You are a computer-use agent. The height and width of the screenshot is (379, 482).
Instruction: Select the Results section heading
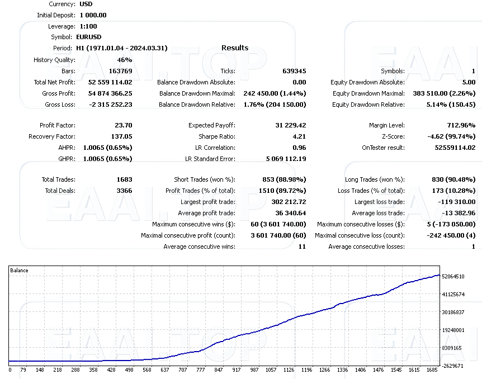coord(235,48)
